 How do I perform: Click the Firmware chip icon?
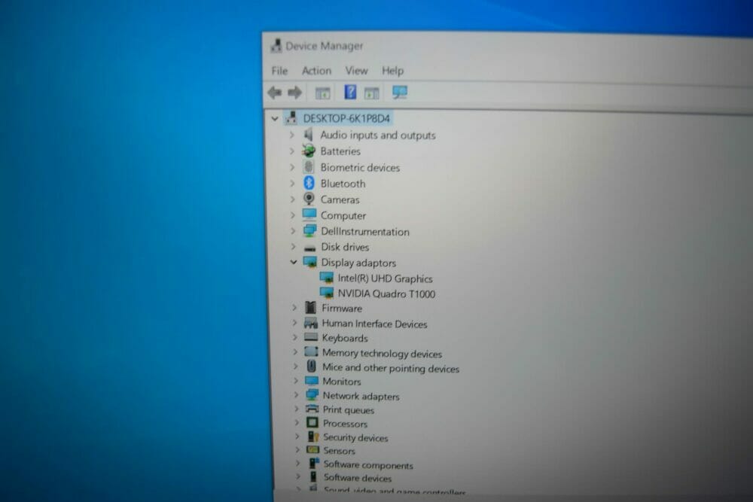click(311, 308)
